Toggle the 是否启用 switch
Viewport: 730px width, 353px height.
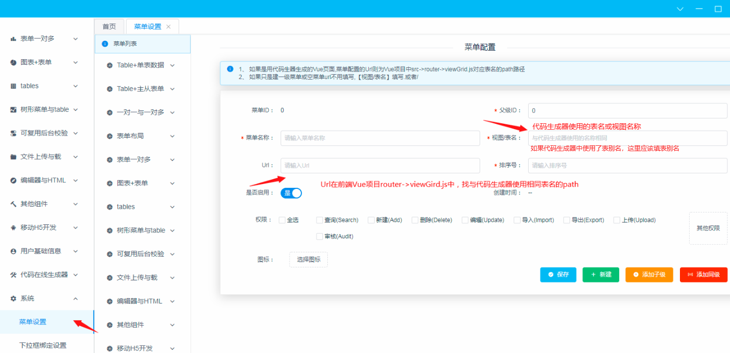pos(291,193)
